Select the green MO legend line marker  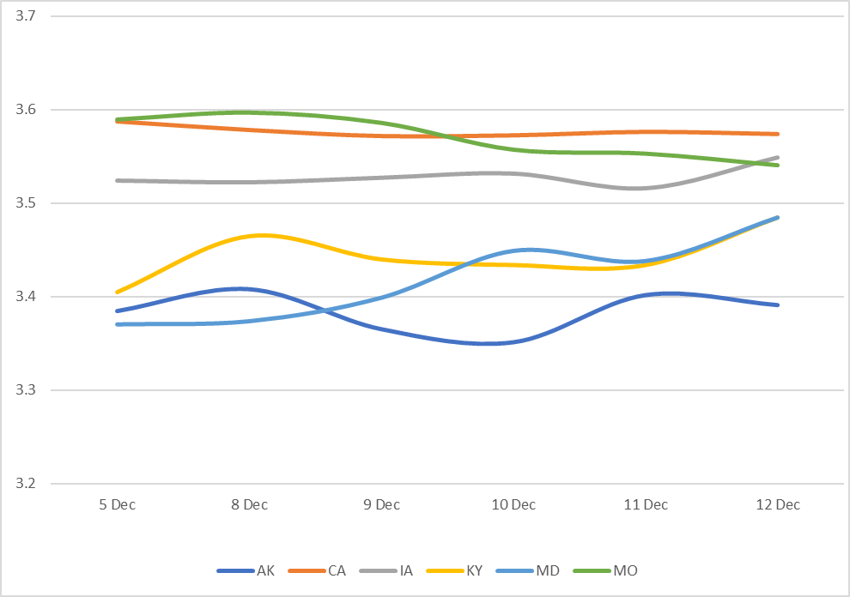[x=590, y=571]
